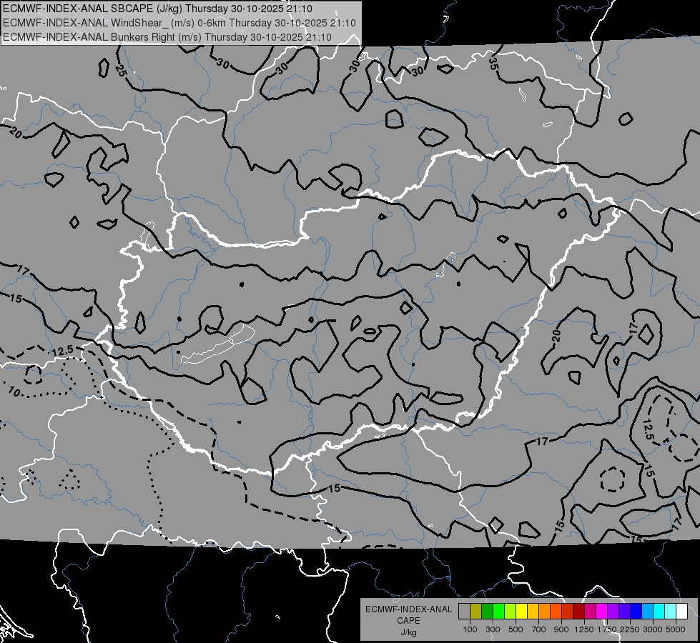
Task: Click the legend word CAPE
Action: pyautogui.click(x=408, y=621)
